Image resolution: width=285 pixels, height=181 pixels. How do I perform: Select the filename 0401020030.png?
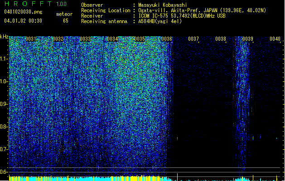23,12
